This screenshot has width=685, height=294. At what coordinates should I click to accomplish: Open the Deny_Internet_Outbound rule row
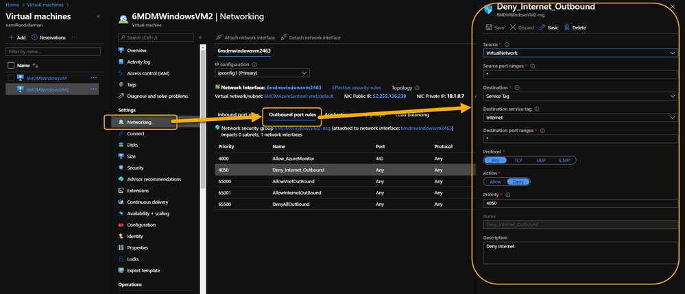(x=344, y=170)
